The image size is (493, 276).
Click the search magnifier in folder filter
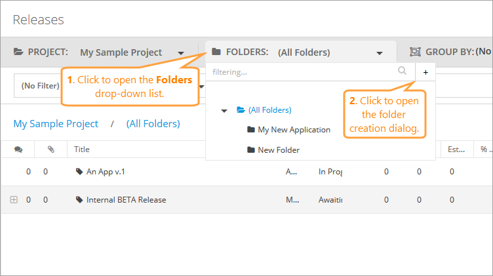coord(402,71)
